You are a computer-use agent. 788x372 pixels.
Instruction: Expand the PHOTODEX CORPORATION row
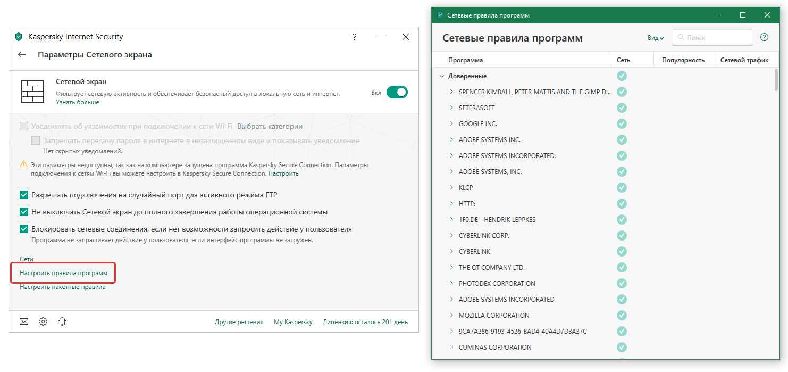coord(452,283)
